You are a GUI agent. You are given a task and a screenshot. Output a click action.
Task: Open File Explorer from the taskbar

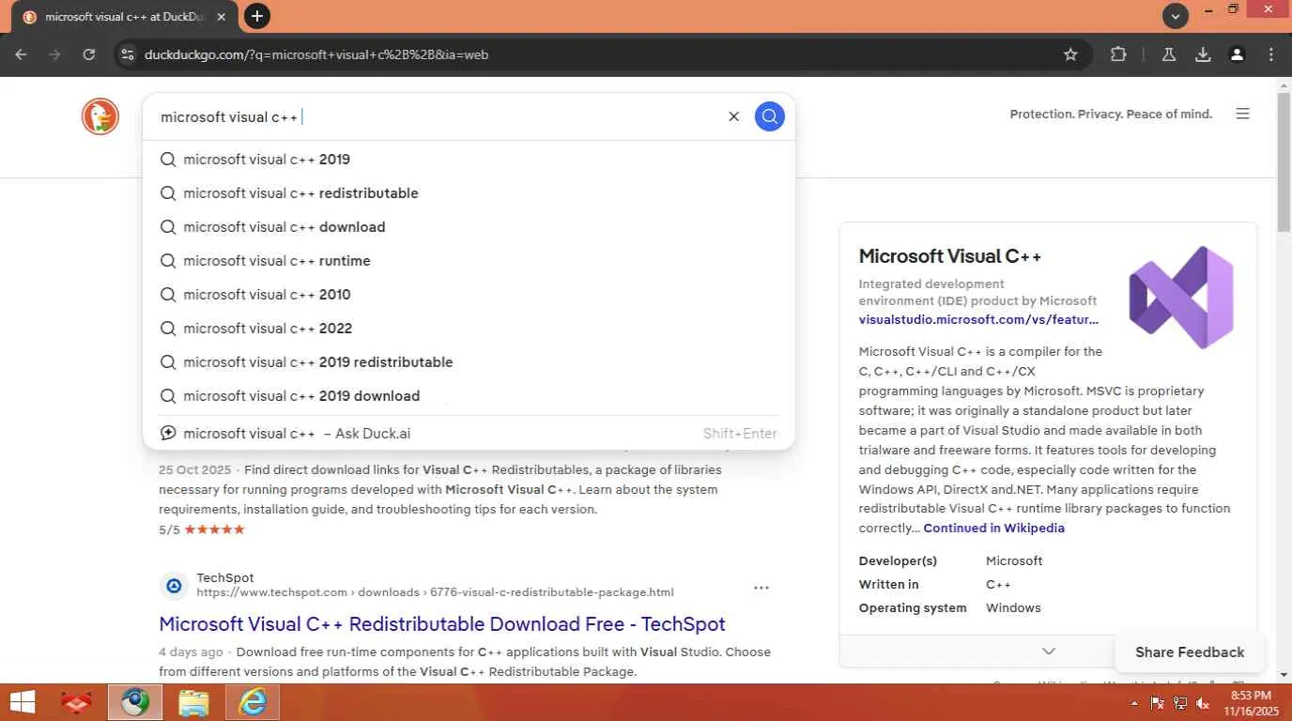193,702
